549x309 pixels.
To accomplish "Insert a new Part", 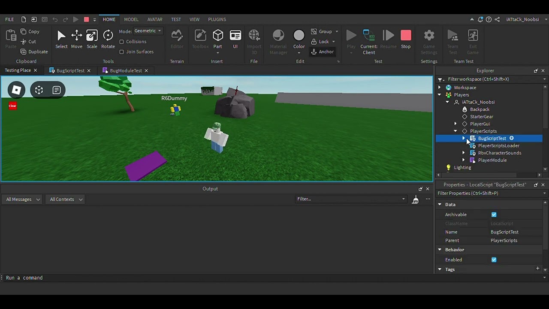I will coord(217,39).
